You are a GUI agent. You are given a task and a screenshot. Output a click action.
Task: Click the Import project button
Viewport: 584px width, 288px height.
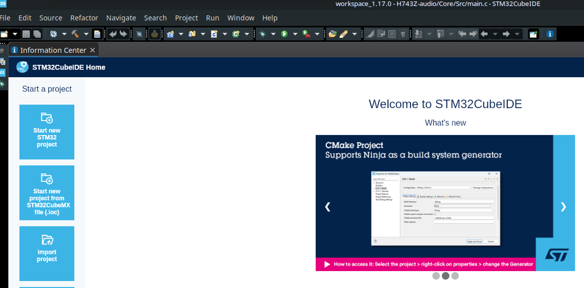[x=47, y=254]
